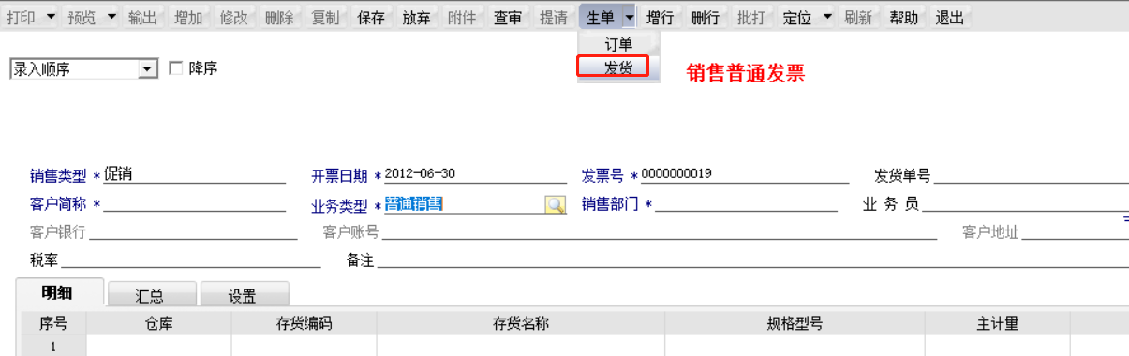This screenshot has width=1129, height=356.
Task: Click the 销售类型 field showing 促销
Action: click(194, 174)
